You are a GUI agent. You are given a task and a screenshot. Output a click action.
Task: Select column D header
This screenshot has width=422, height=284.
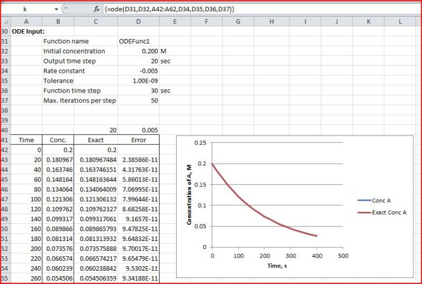pos(138,22)
